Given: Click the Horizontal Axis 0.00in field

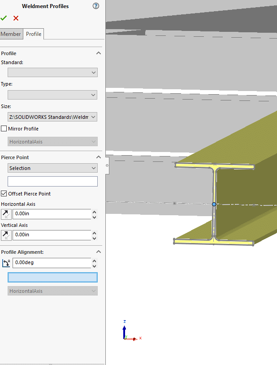Looking at the screenshot, I should (52, 214).
